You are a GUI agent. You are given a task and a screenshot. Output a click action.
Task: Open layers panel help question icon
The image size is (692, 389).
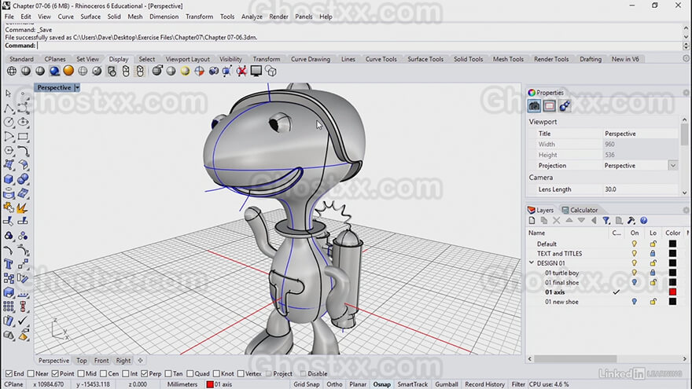643,221
